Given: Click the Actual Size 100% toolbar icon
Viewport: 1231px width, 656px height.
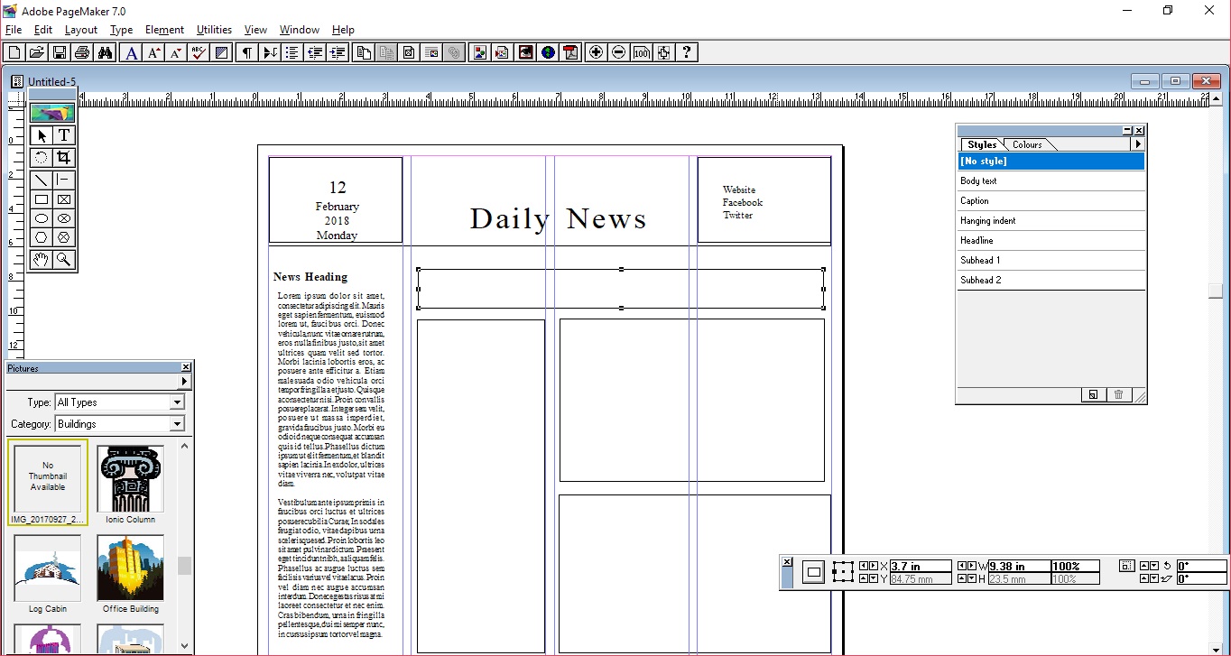Looking at the screenshot, I should click(641, 51).
